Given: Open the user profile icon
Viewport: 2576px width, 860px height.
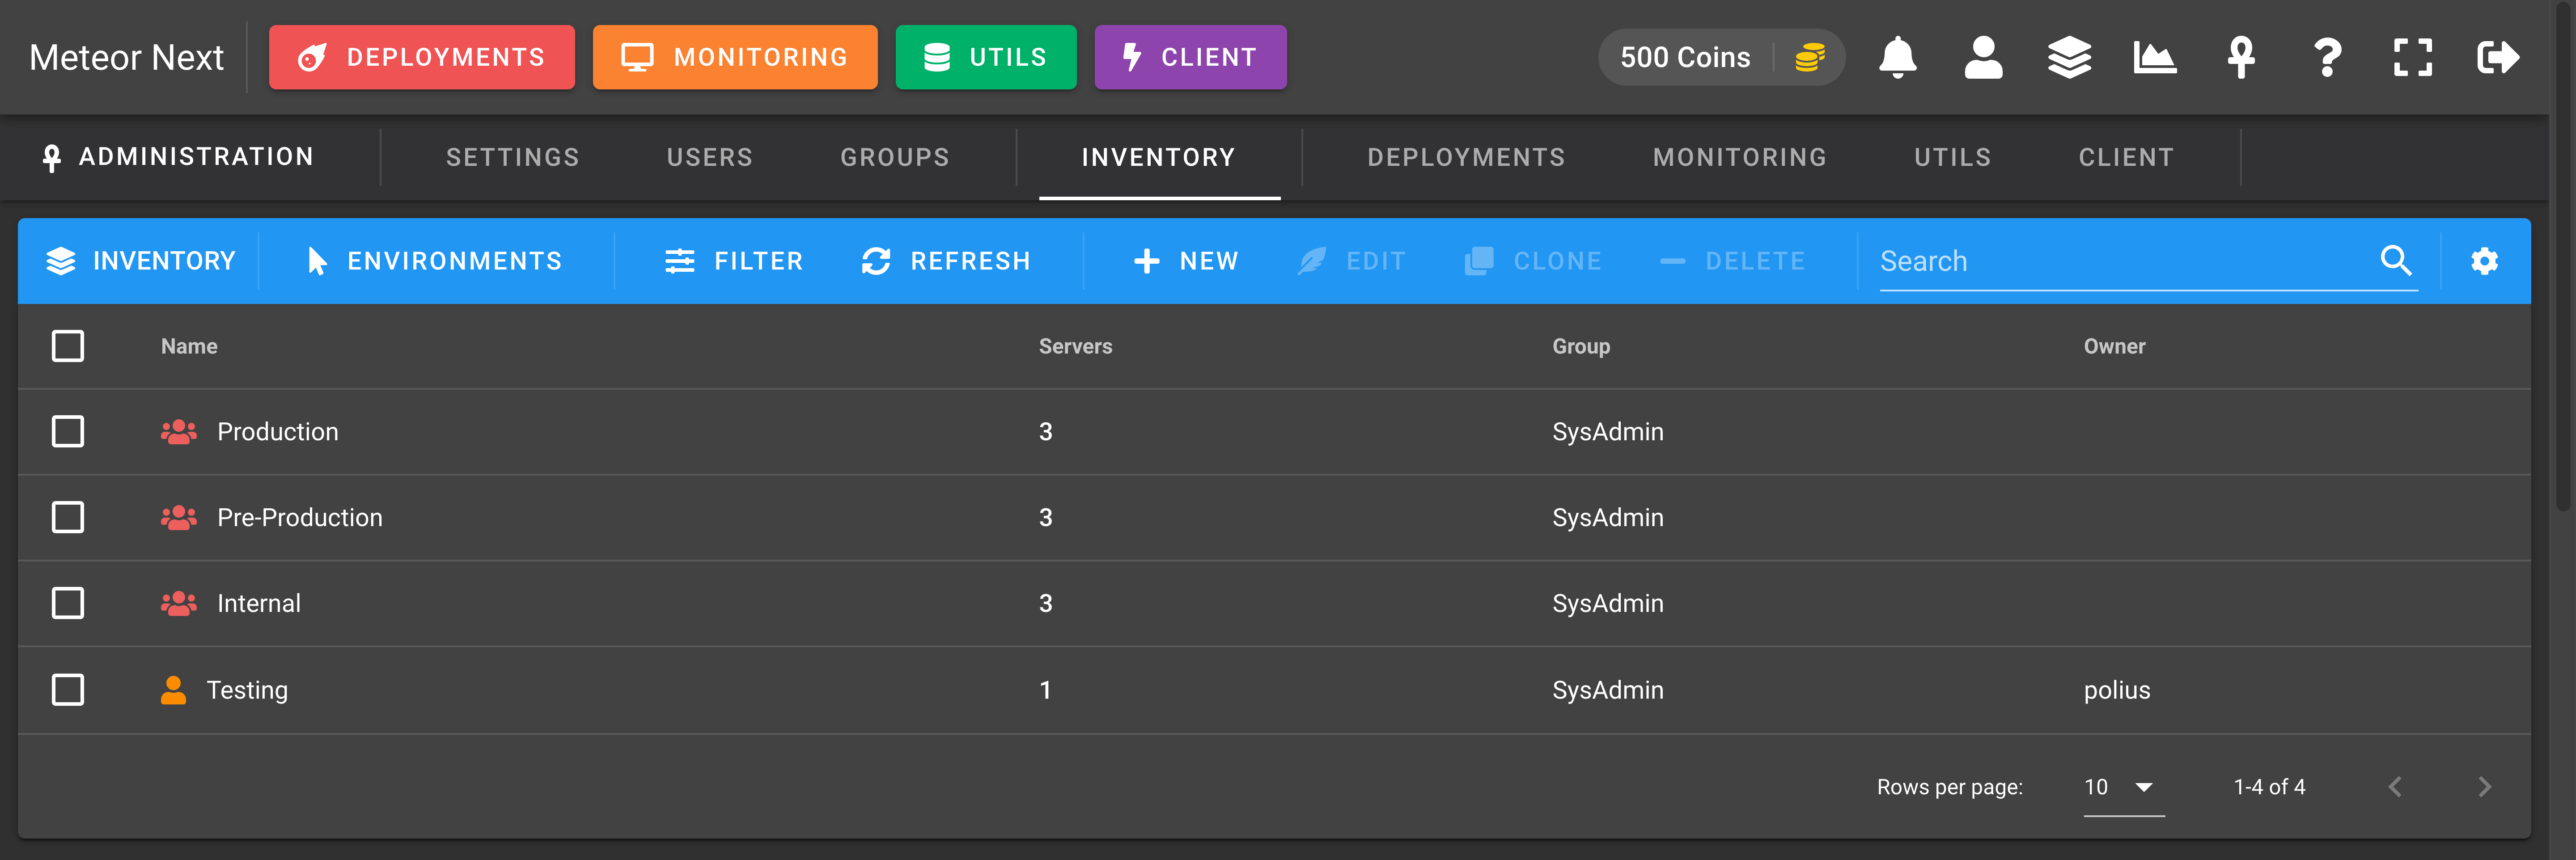Looking at the screenshot, I should pos(1983,57).
